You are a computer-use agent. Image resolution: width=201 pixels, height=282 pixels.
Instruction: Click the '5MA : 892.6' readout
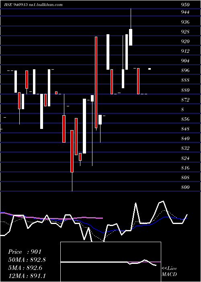click(25, 268)
